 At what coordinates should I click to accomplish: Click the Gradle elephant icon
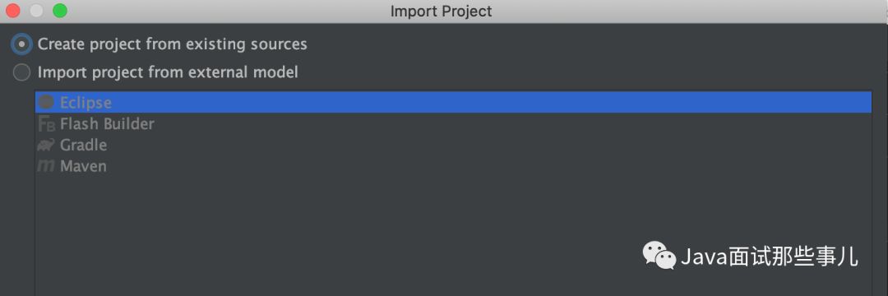(x=46, y=146)
